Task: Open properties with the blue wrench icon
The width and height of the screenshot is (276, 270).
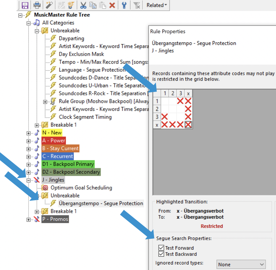Action: (124, 5)
